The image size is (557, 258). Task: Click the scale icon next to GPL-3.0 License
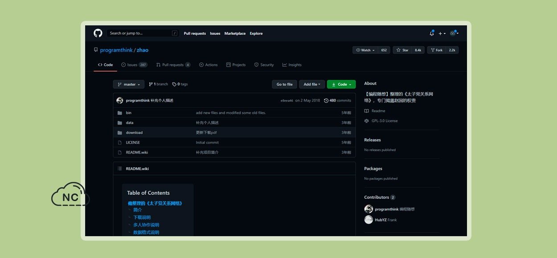(x=366, y=121)
